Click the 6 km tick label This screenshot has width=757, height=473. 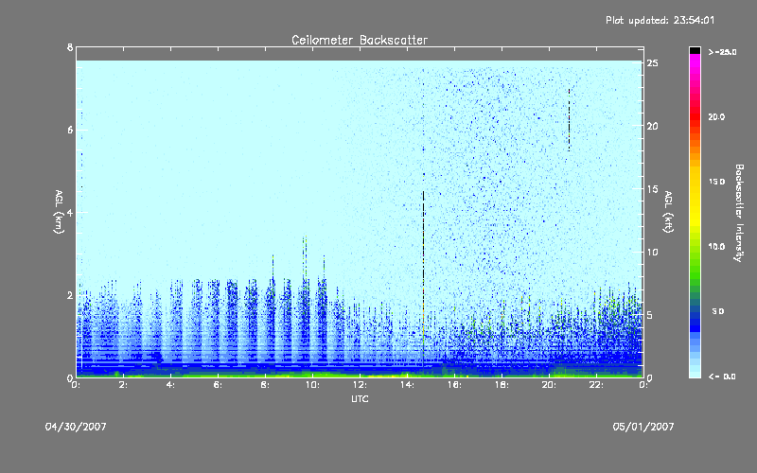pos(70,130)
